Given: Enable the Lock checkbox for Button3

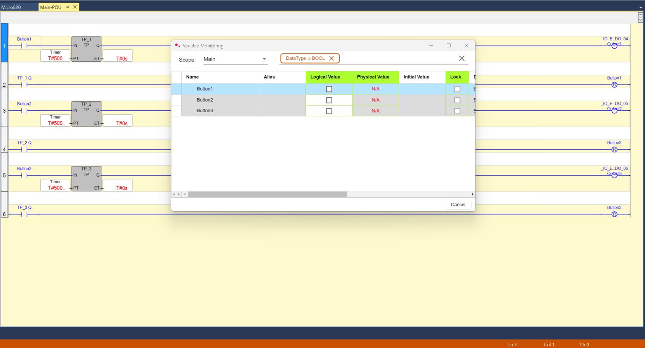Looking at the screenshot, I should tap(457, 111).
